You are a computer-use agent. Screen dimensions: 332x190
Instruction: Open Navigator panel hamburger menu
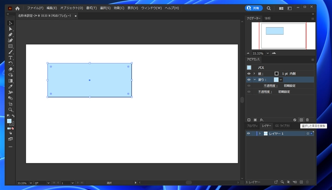click(312, 19)
